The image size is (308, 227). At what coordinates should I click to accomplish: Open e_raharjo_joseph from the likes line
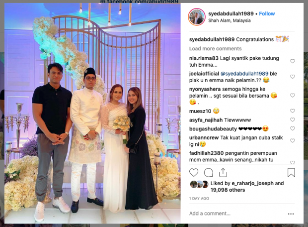pos(252,183)
